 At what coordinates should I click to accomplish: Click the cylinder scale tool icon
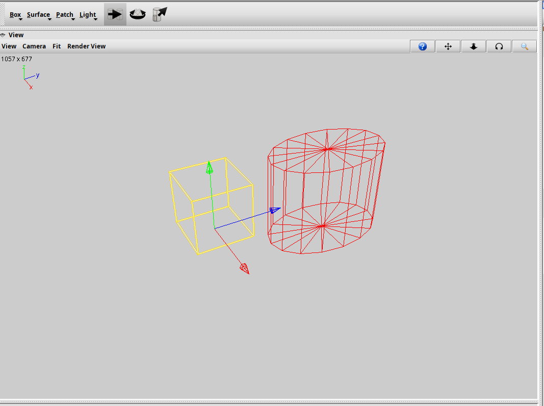(160, 14)
